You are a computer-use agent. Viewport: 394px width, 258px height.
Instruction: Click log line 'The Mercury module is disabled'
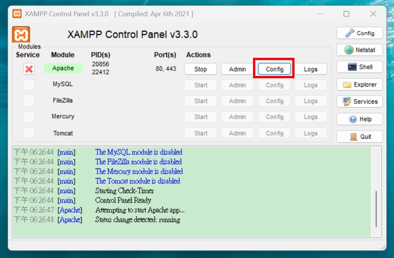pos(139,171)
